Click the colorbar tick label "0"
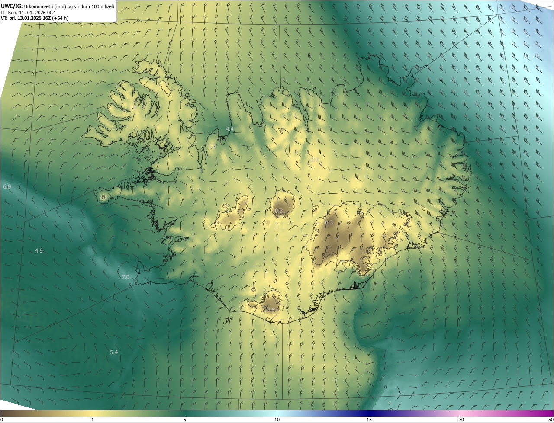 coord(2,420)
